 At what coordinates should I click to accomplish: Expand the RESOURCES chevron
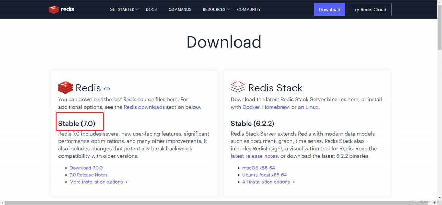tap(228, 9)
